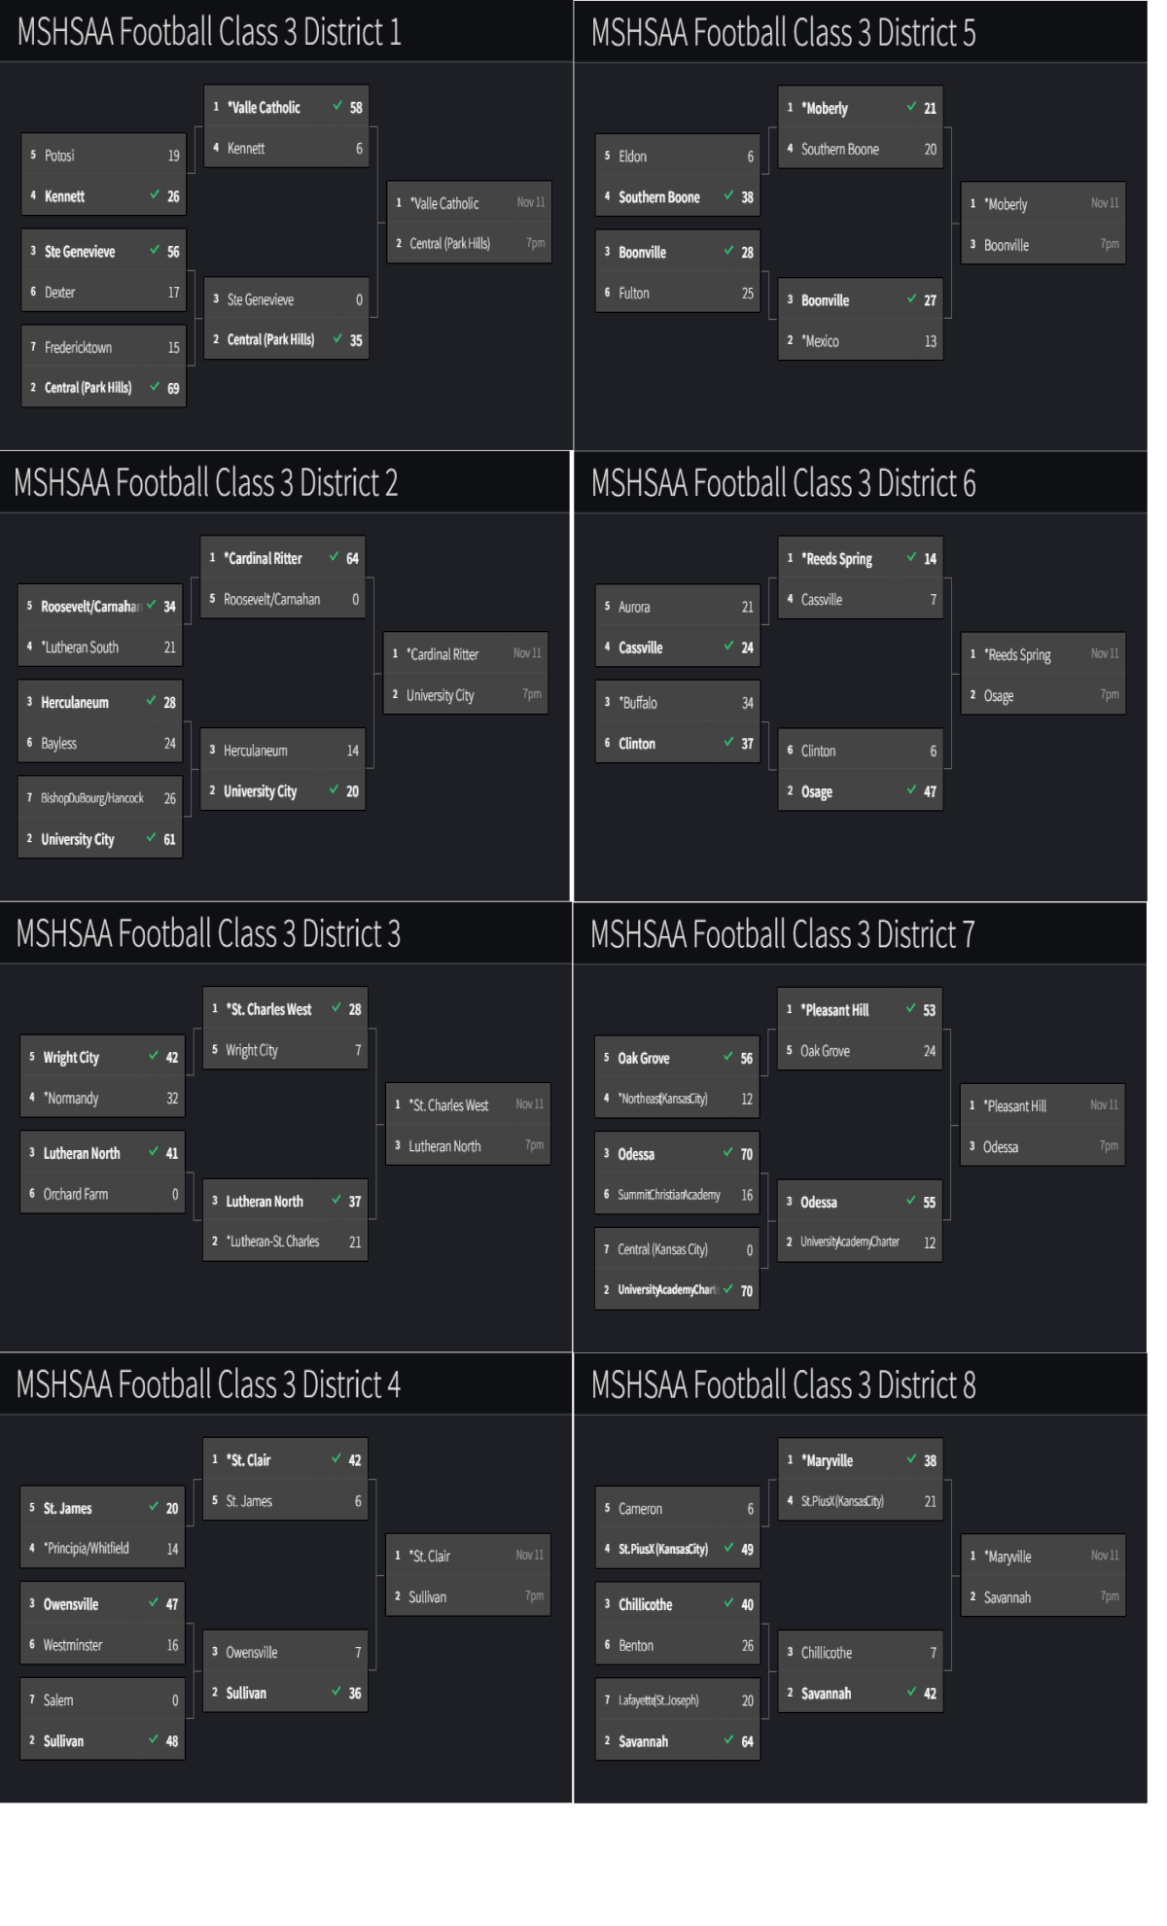Click the Cameron team name
Viewport: 1167px width, 1926px height.
click(640, 1509)
